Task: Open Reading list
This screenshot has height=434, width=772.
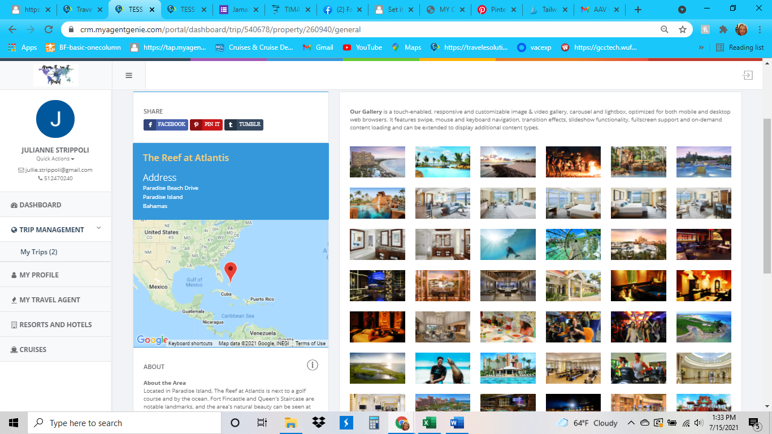Action: [x=740, y=47]
